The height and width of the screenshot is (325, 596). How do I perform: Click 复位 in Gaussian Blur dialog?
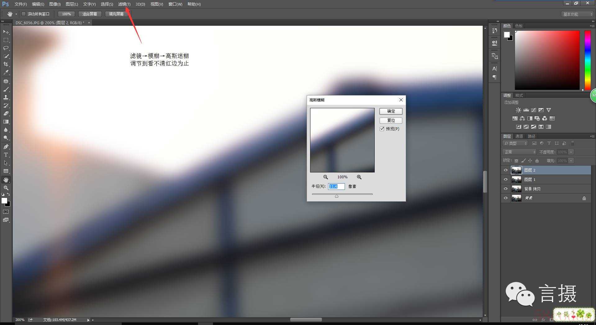[x=391, y=120]
